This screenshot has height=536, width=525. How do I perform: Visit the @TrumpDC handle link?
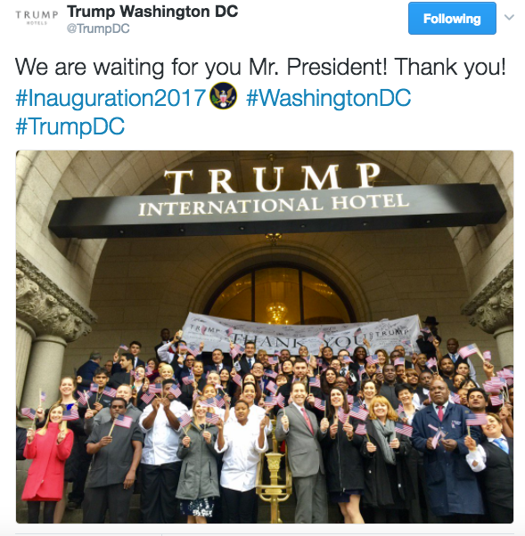point(98,28)
